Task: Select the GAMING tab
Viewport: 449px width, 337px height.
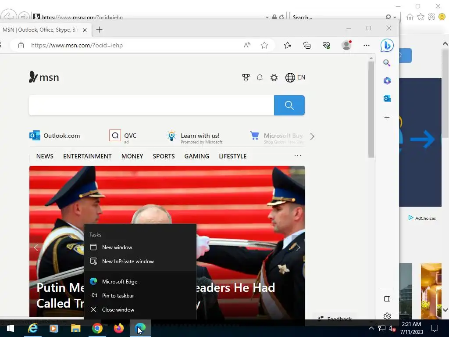Action: [197, 156]
